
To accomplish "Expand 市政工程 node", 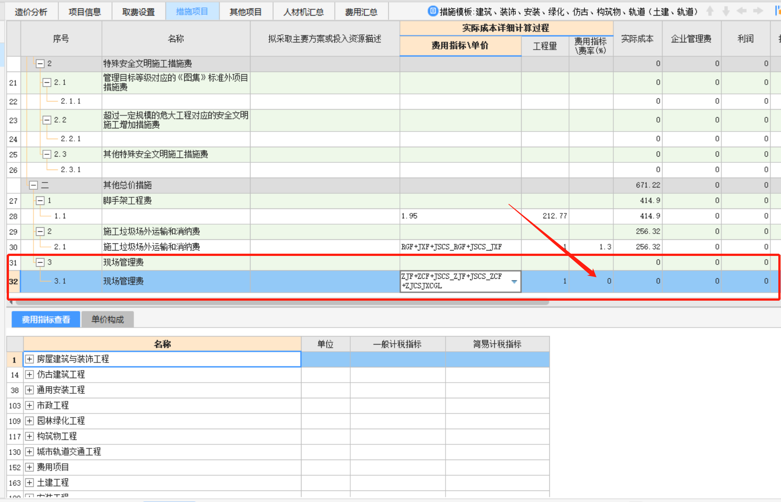I will click(30, 405).
